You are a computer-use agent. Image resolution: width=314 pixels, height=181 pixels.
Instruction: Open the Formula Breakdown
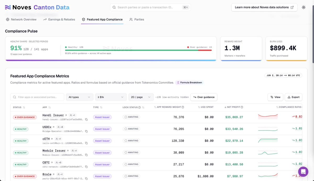tap(190, 83)
